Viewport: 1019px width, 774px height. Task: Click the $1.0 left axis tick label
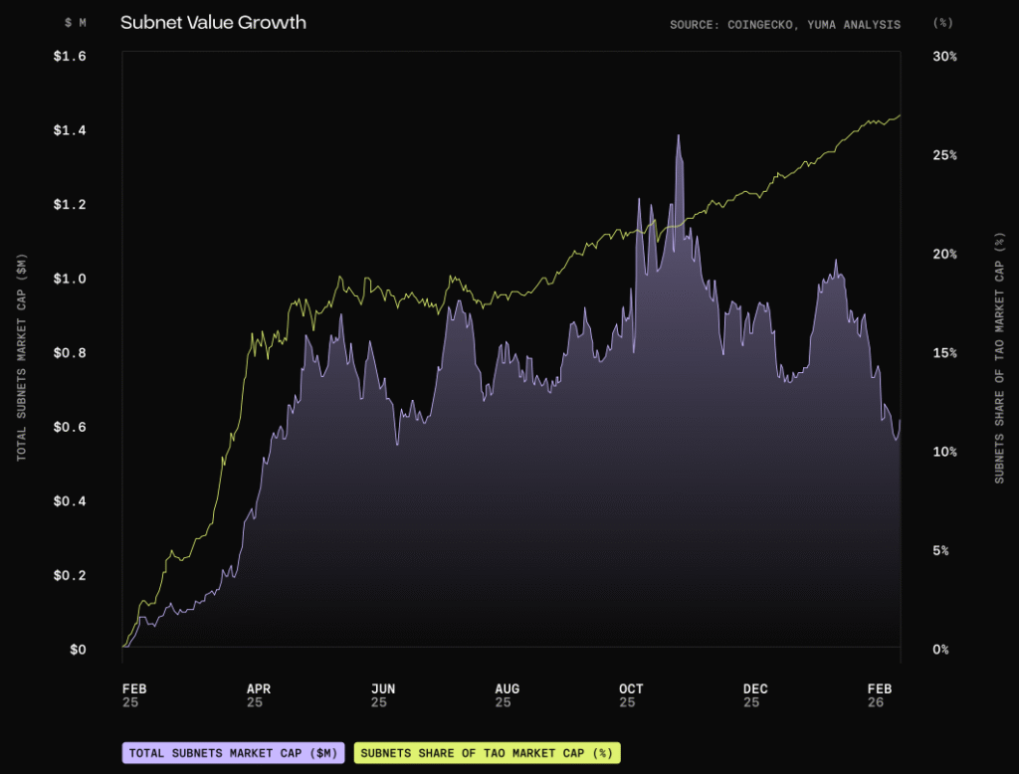point(70,279)
